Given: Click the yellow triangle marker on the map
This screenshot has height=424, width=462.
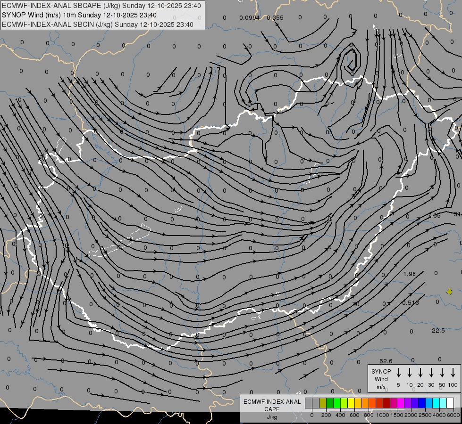Looking at the screenshot, I should (x=449, y=291).
